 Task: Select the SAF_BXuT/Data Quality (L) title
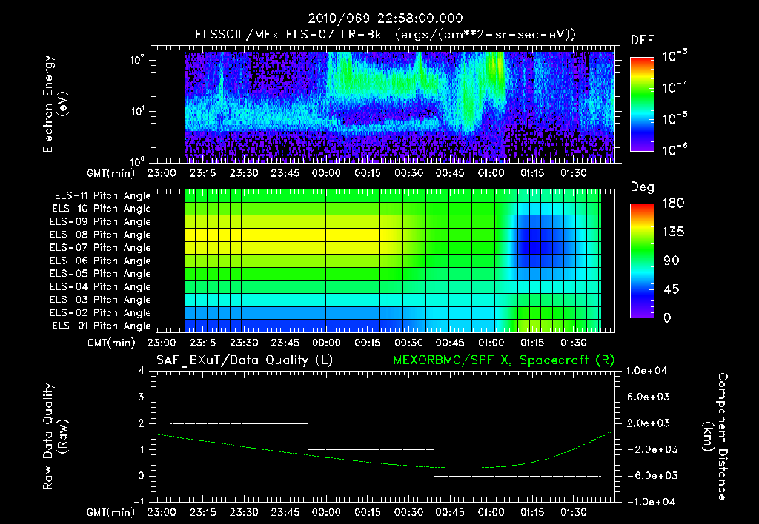tap(245, 360)
